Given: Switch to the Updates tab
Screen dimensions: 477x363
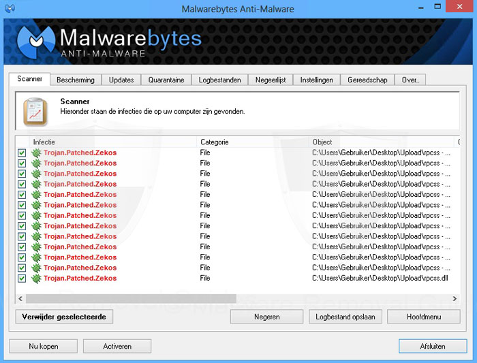Looking at the screenshot, I should (121, 80).
